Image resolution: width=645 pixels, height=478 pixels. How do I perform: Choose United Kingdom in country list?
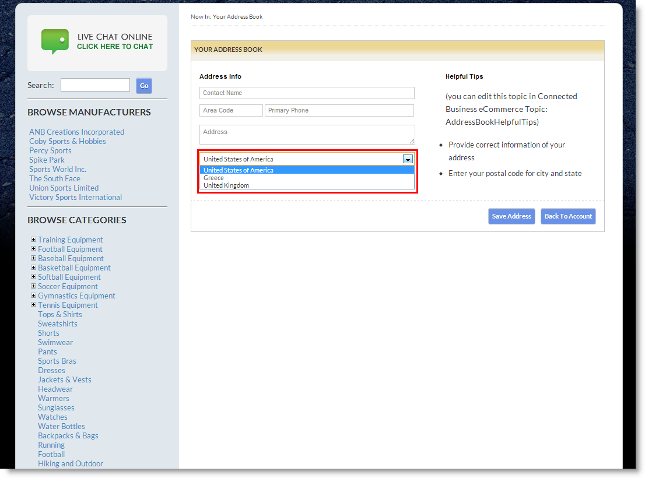point(226,185)
